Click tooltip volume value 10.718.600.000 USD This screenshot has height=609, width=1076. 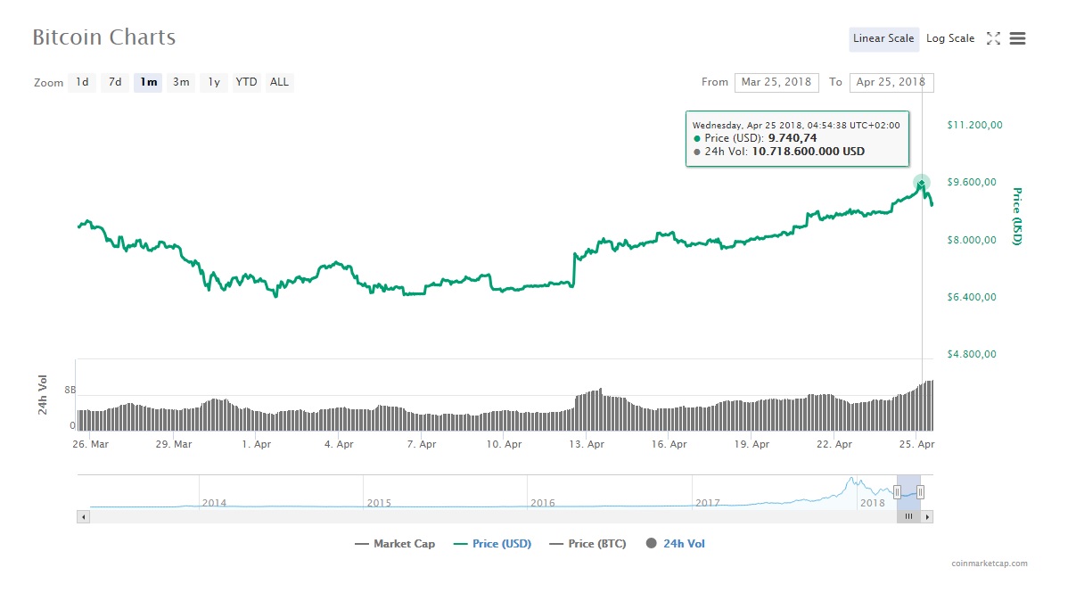pos(809,152)
